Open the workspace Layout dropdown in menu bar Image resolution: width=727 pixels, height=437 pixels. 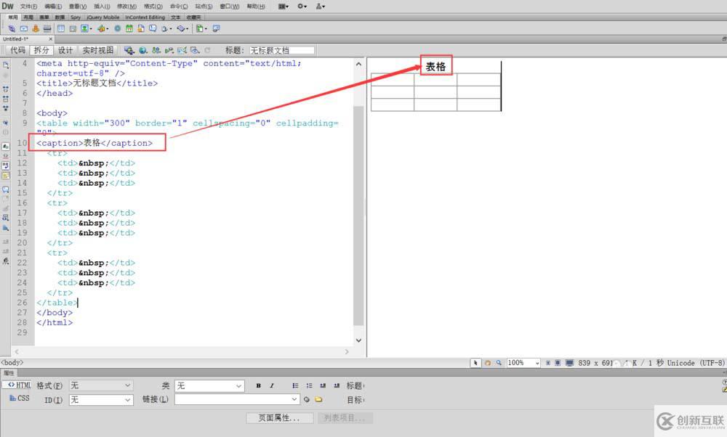[284, 7]
